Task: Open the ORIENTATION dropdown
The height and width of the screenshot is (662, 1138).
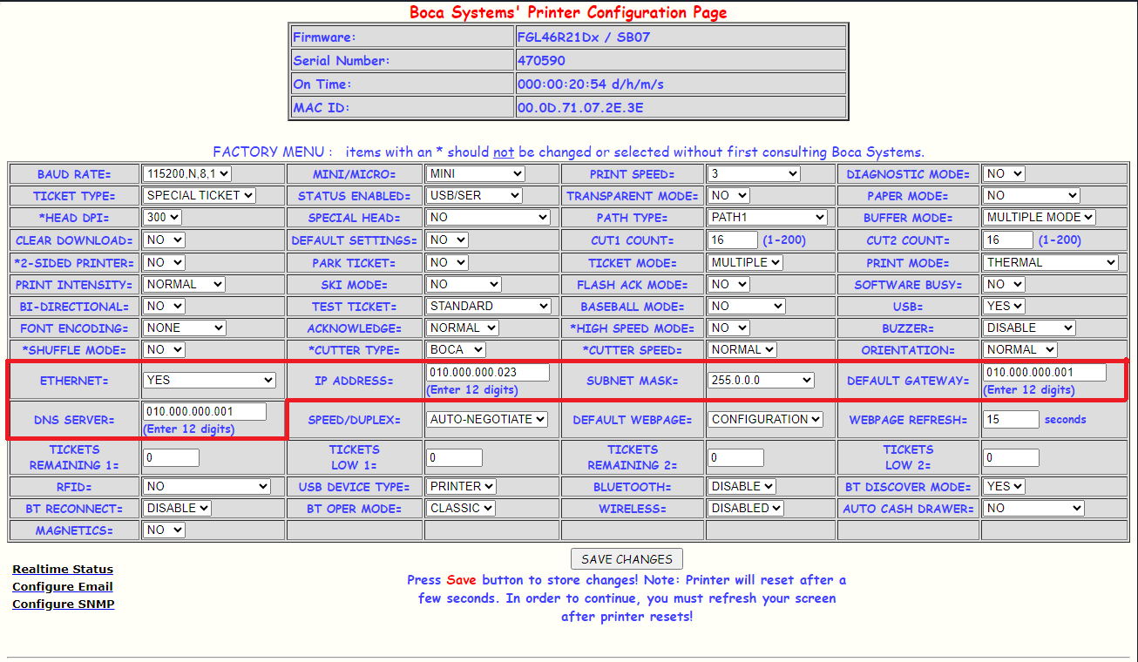Action: [x=1019, y=349]
